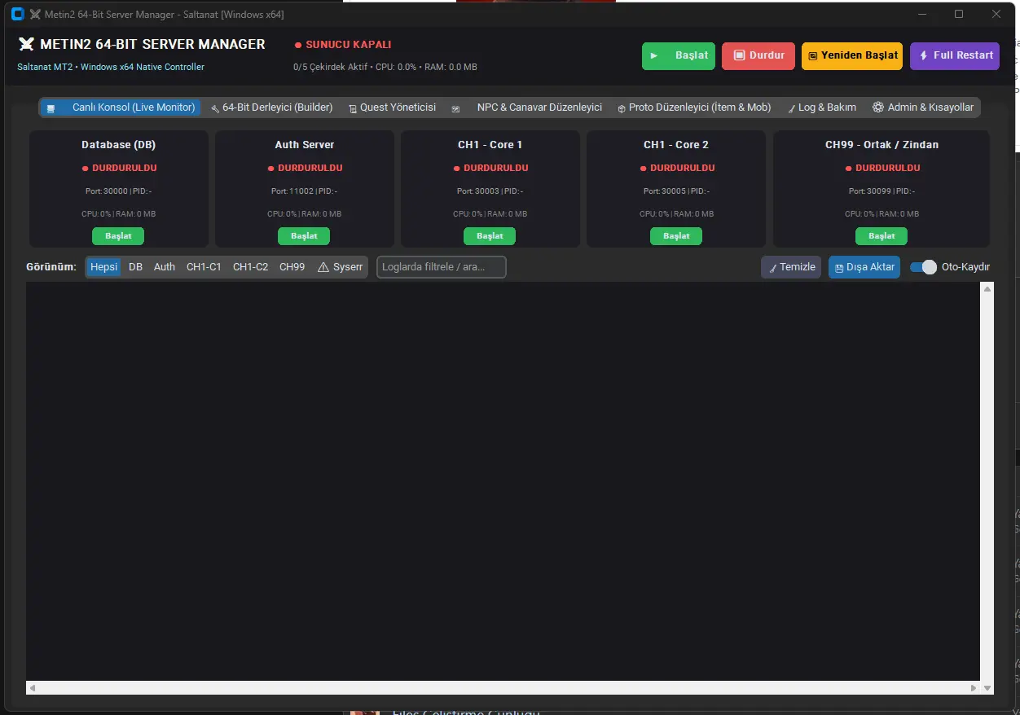Show Syserr logs with the warning icon

340,267
